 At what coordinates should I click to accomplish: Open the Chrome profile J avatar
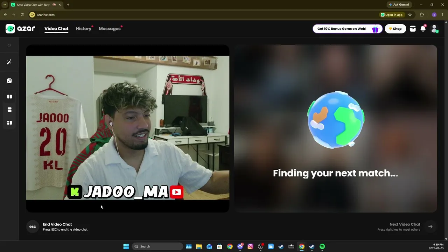pos(434,15)
